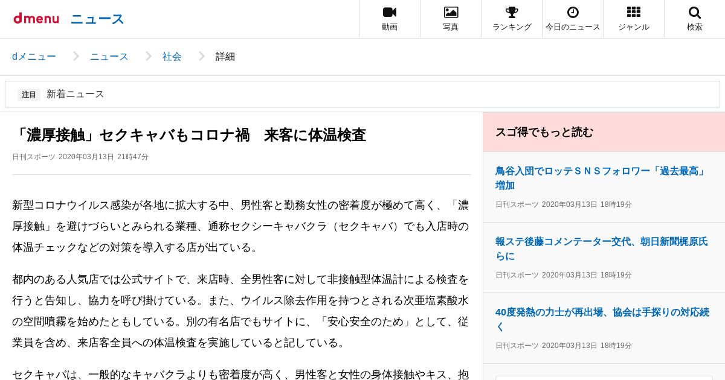725x380 pixels.
Task: Select the 今日のニュース label in navigation
Action: click(x=573, y=27)
